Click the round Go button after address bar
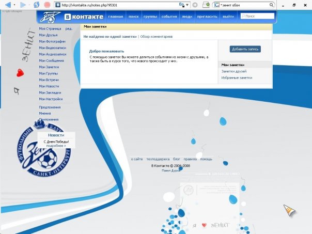This screenshot has height=234, width=312. (x=195, y=5)
